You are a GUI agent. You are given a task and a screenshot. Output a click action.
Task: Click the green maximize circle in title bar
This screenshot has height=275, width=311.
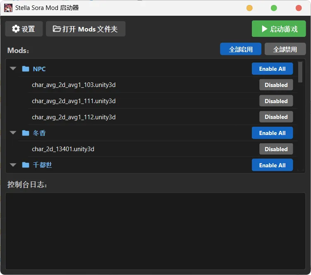pos(274,8)
